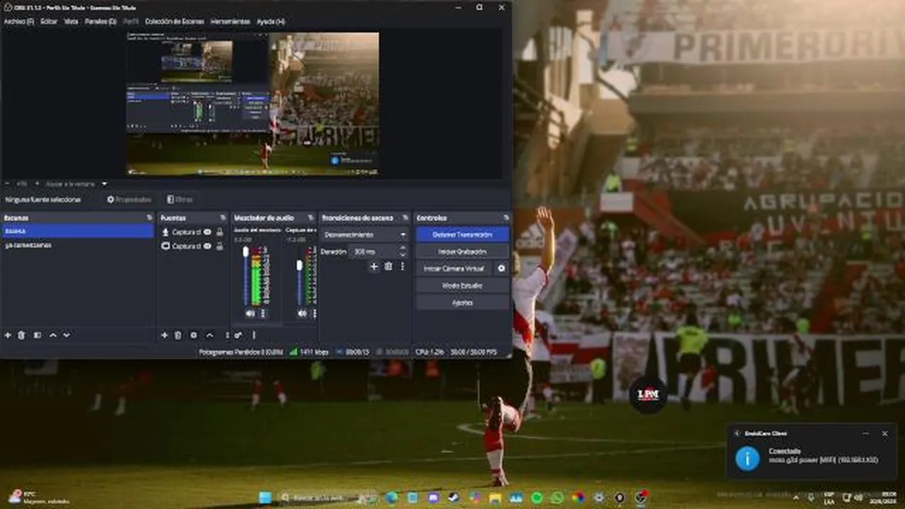Toggle visibility of microphone-icon capture source
The image size is (905, 509).
(207, 232)
